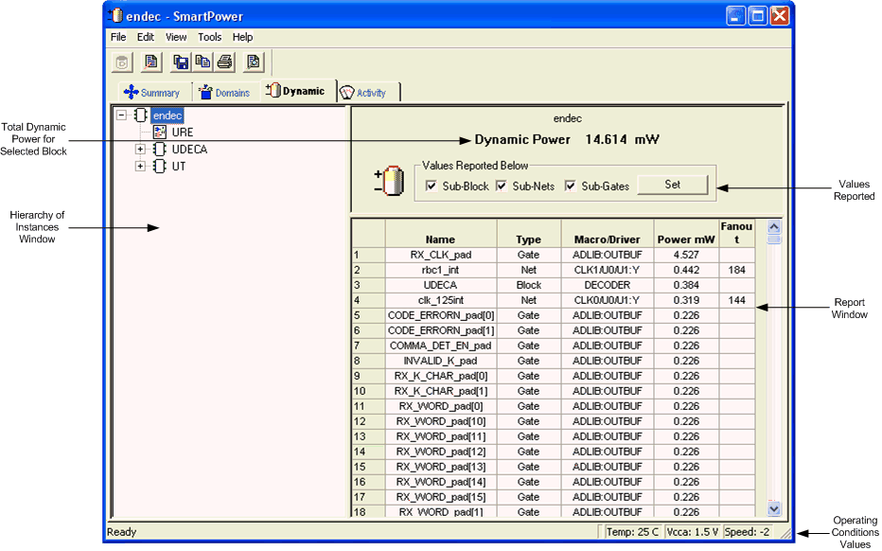Collapse the endec root node
The height and width of the screenshot is (551, 882).
point(121,116)
